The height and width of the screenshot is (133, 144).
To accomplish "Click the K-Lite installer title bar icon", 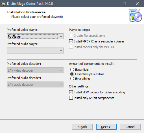I will coord(3,4).
